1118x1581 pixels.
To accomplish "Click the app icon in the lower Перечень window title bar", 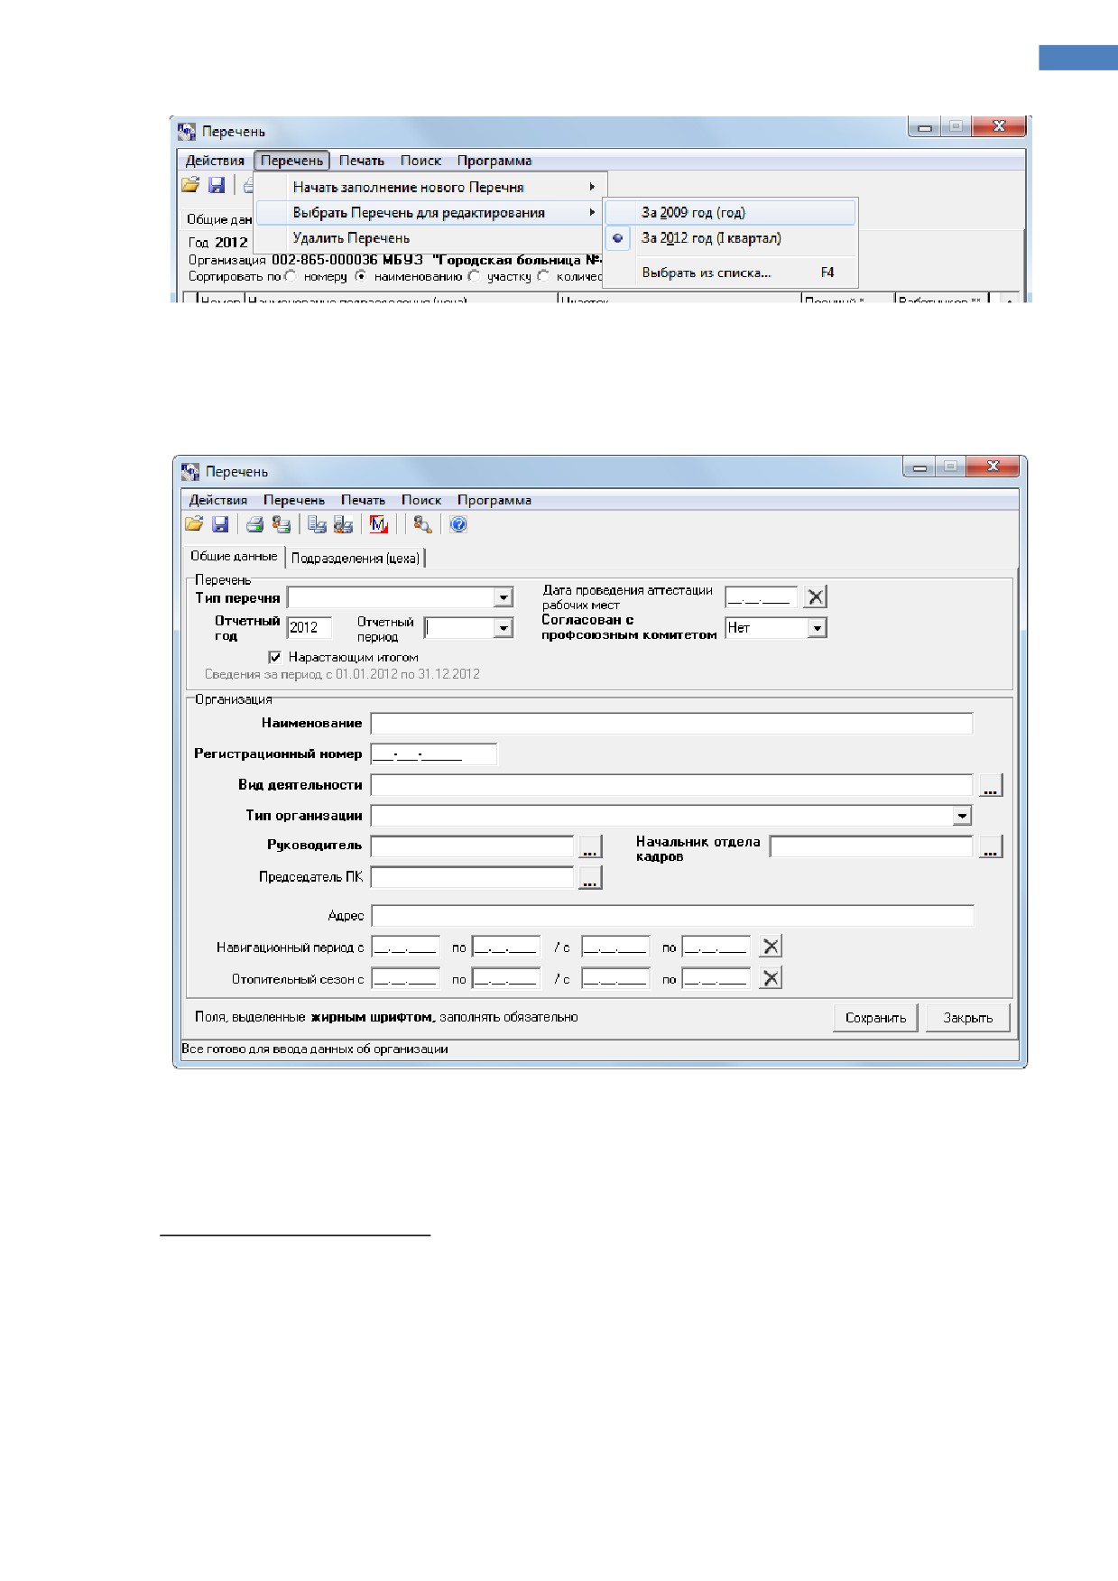I will [190, 472].
